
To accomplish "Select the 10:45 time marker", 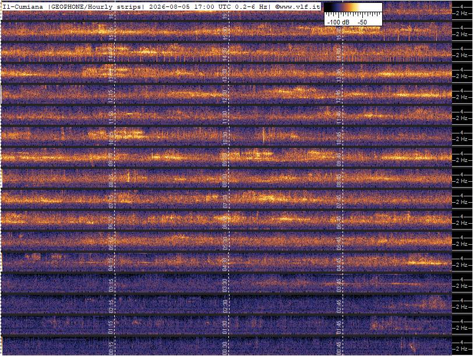I will tap(339, 139).
